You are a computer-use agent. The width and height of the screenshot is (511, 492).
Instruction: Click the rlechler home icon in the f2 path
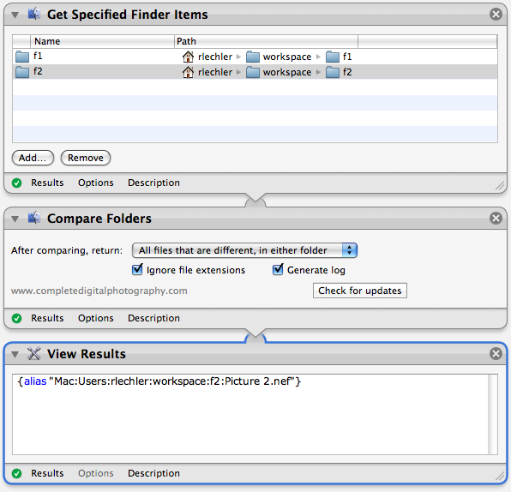tap(188, 72)
